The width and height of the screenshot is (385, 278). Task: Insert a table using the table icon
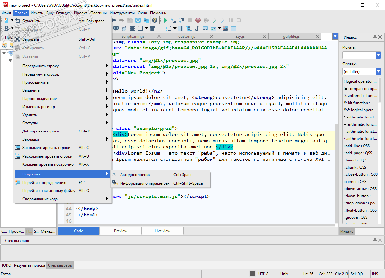coord(181,28)
